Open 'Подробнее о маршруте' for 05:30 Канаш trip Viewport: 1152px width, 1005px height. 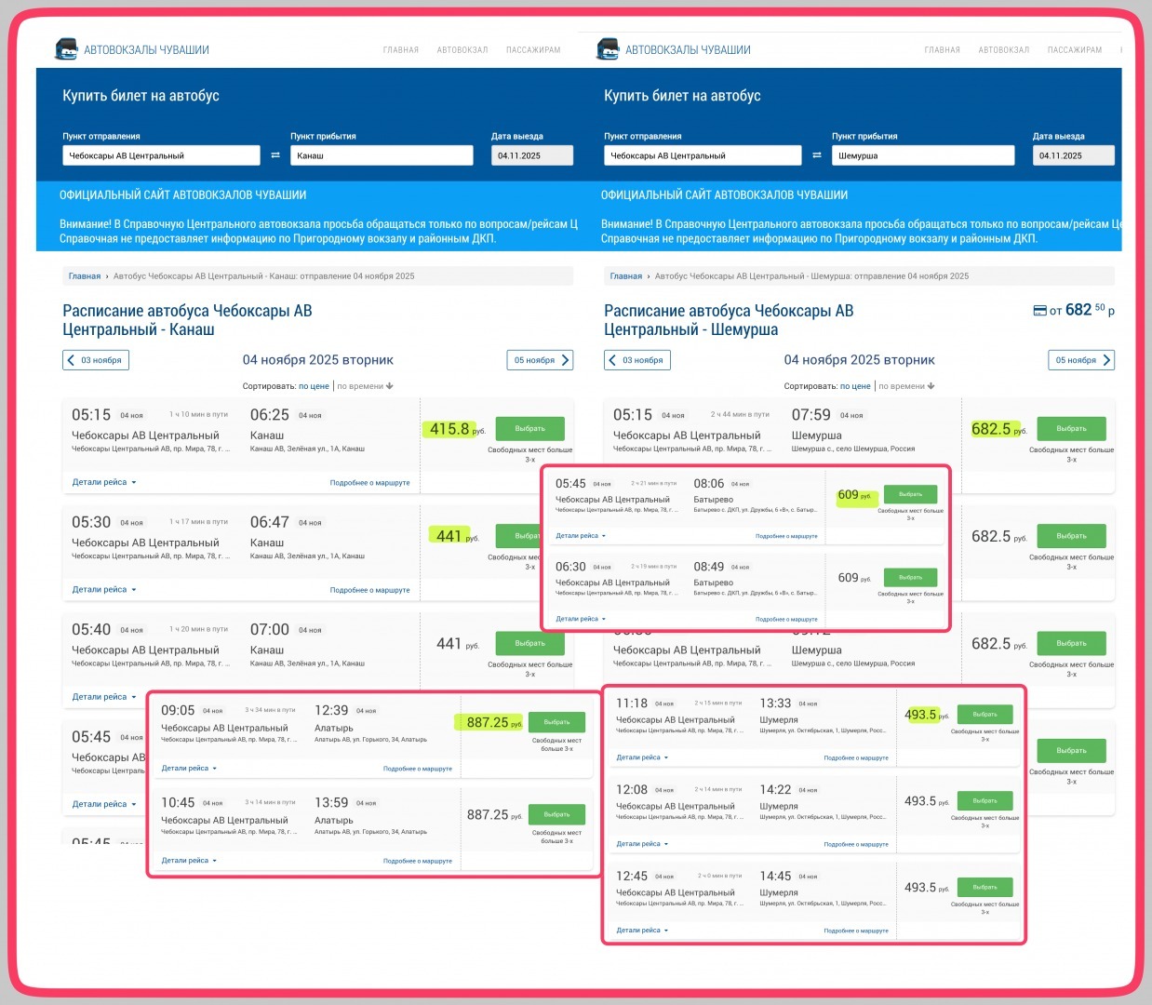tap(369, 590)
